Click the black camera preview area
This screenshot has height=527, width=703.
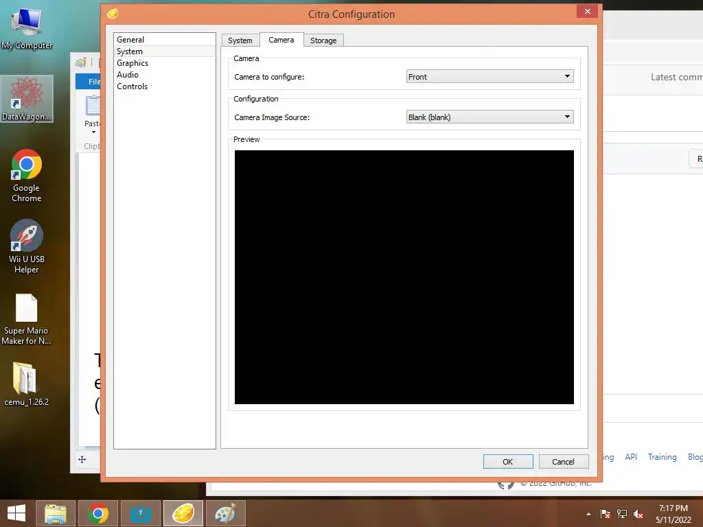point(404,277)
